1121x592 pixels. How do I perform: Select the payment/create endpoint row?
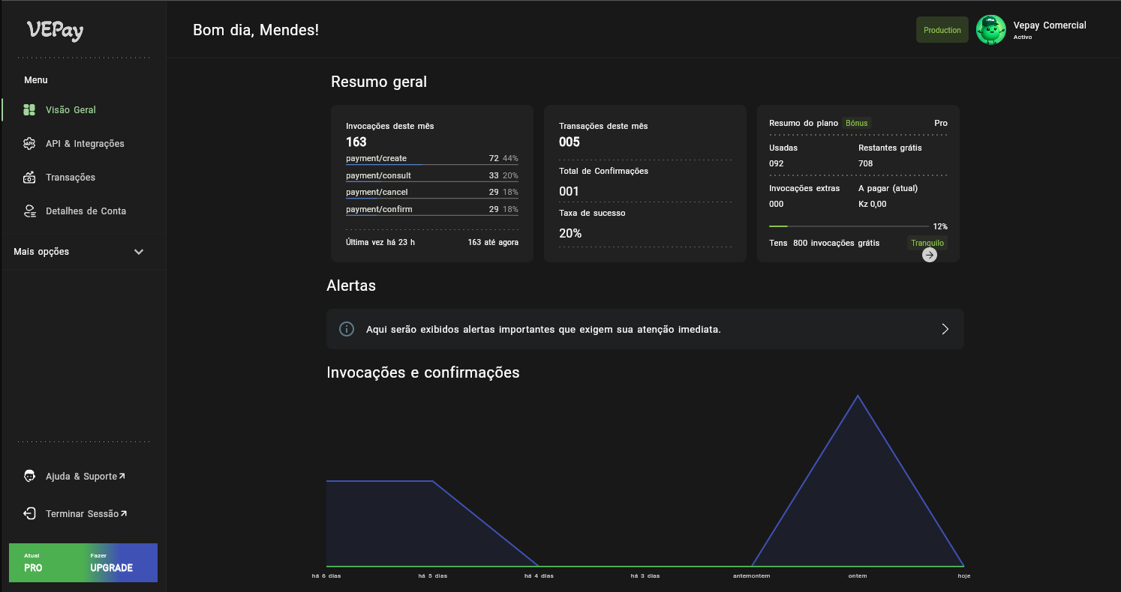pyautogui.click(x=431, y=158)
